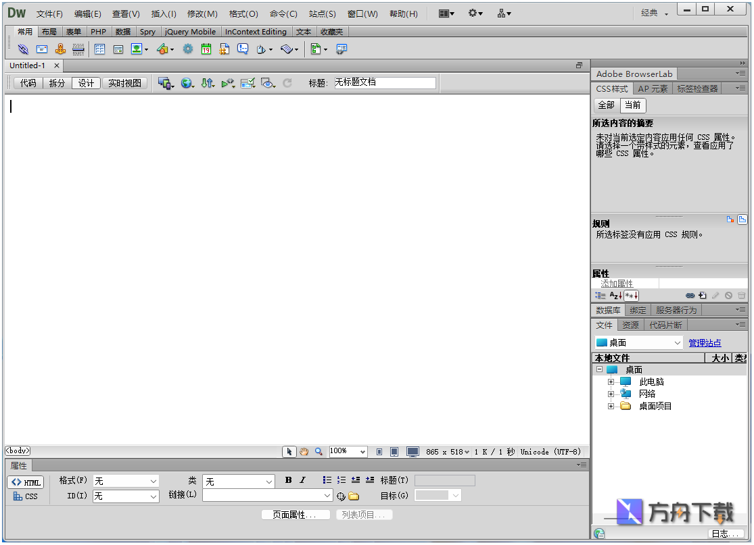Screen dimensions: 754x545
Task: Click the New CSS Rule icon
Action: 703,296
